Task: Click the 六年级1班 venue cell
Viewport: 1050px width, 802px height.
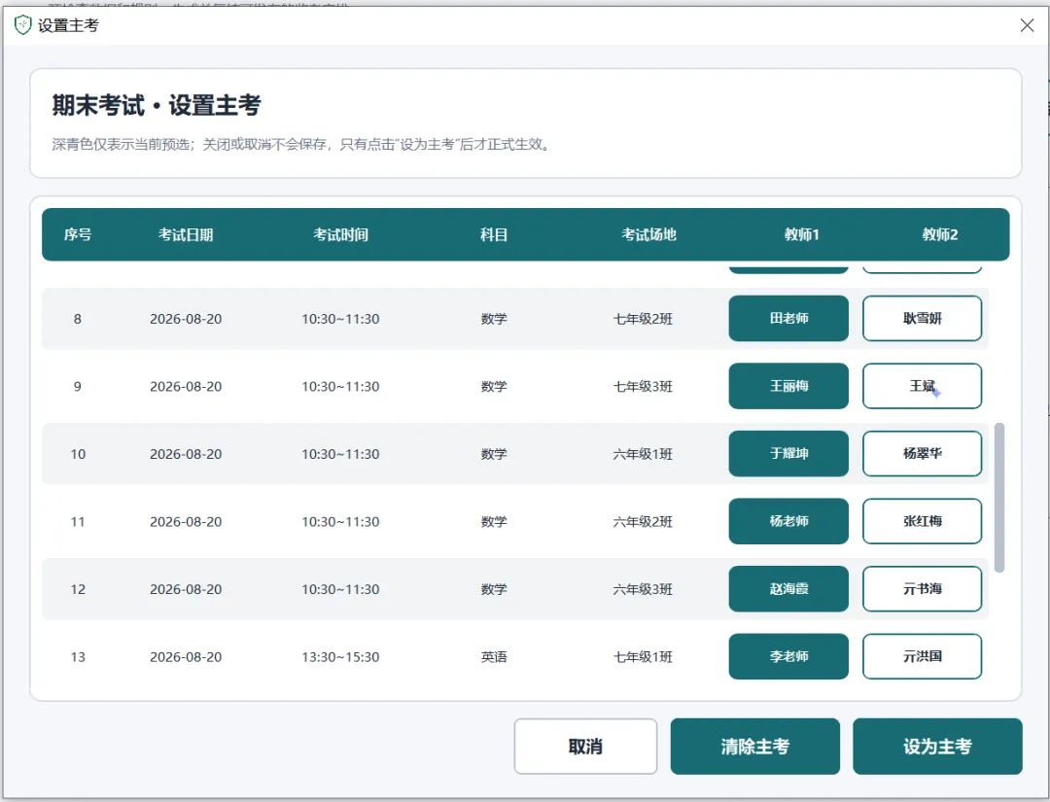Action: (x=643, y=454)
